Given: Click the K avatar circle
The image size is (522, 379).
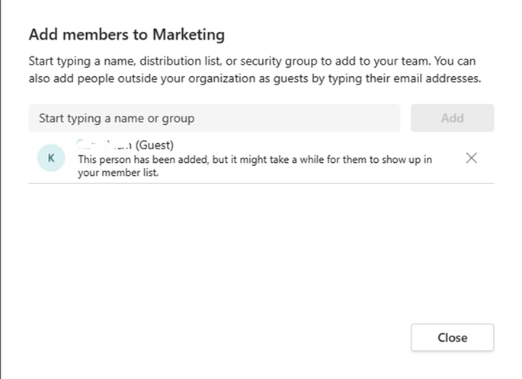Looking at the screenshot, I should click(x=51, y=158).
